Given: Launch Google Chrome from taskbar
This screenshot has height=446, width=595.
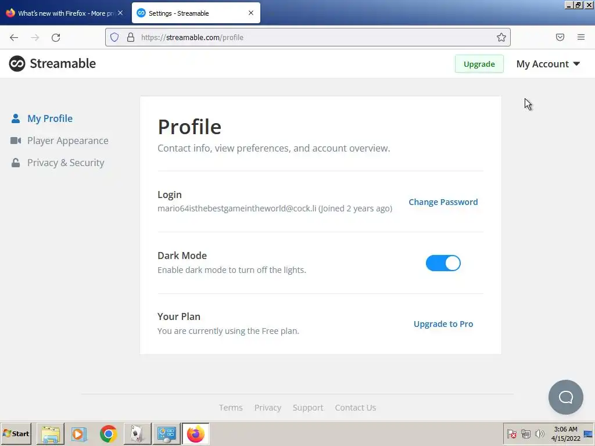Looking at the screenshot, I should (x=108, y=434).
